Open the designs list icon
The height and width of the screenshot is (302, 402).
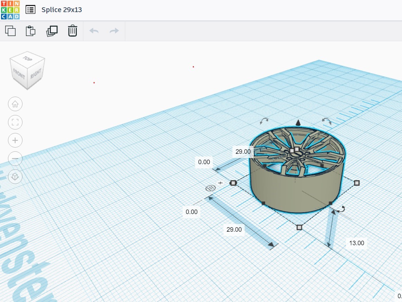[x=30, y=10]
